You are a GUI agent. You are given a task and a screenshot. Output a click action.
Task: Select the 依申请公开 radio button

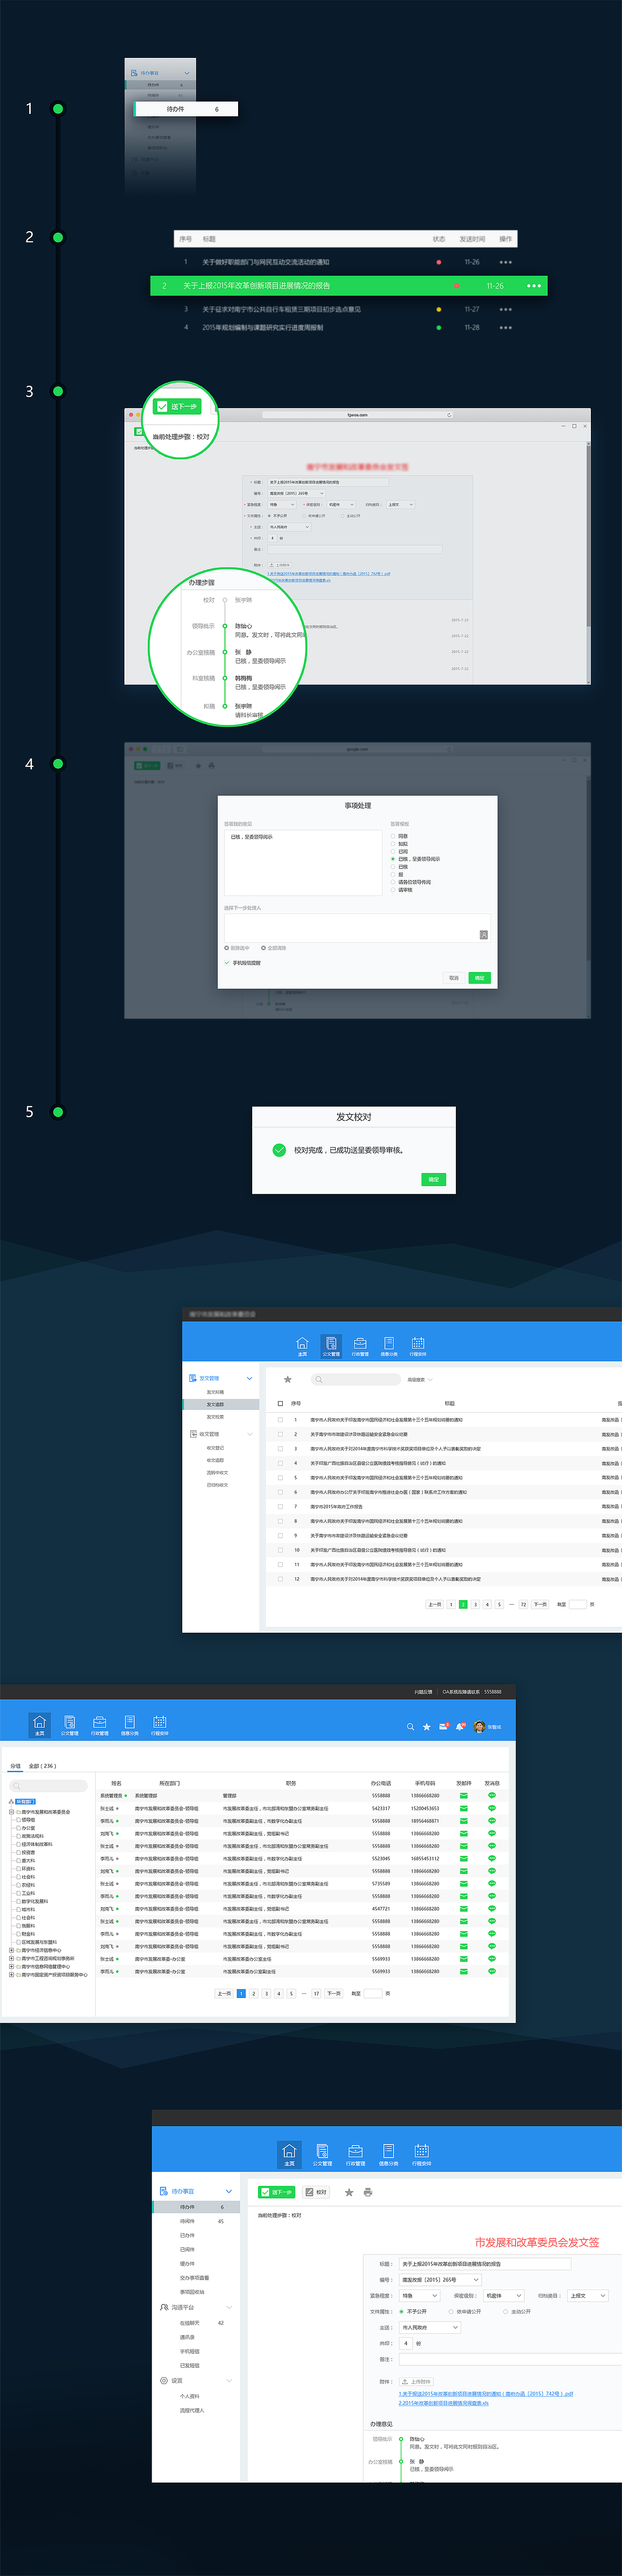(451, 2311)
